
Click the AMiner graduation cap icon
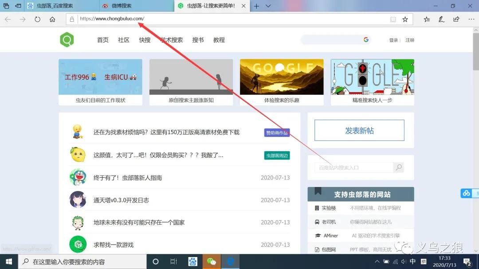[318, 235]
